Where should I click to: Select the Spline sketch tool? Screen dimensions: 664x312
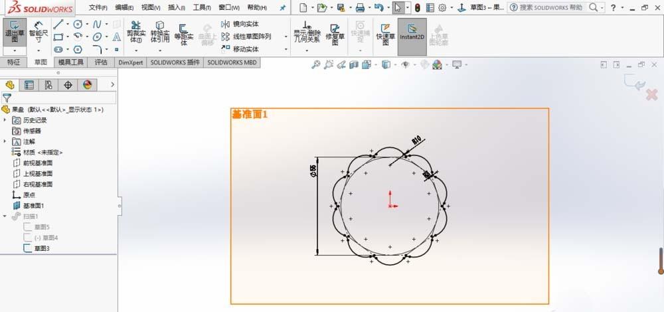(x=97, y=24)
